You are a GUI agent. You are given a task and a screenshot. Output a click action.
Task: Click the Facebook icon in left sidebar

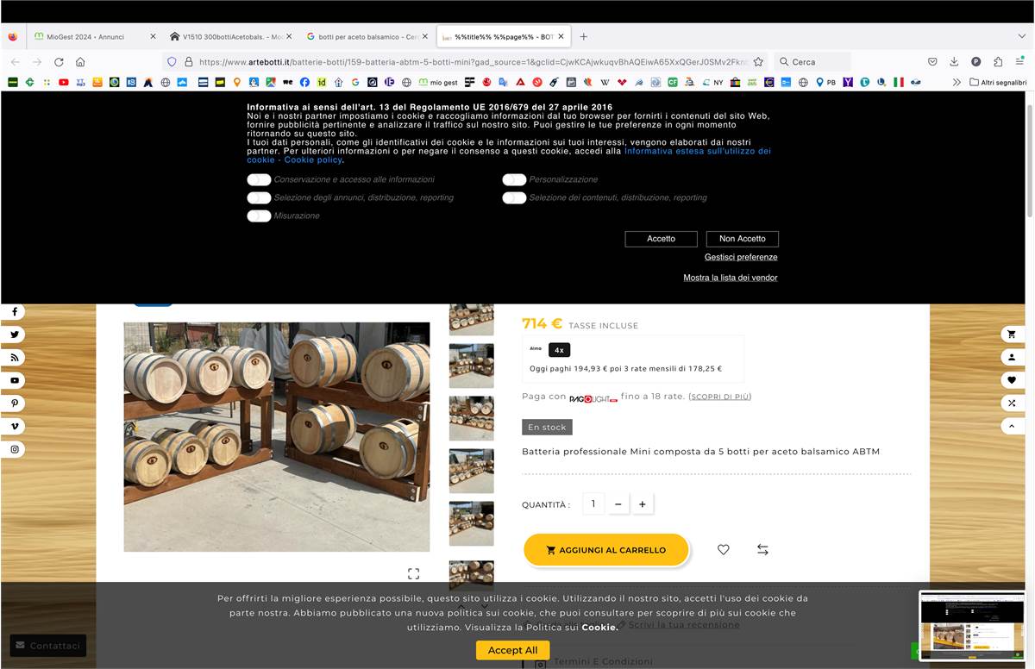(15, 311)
